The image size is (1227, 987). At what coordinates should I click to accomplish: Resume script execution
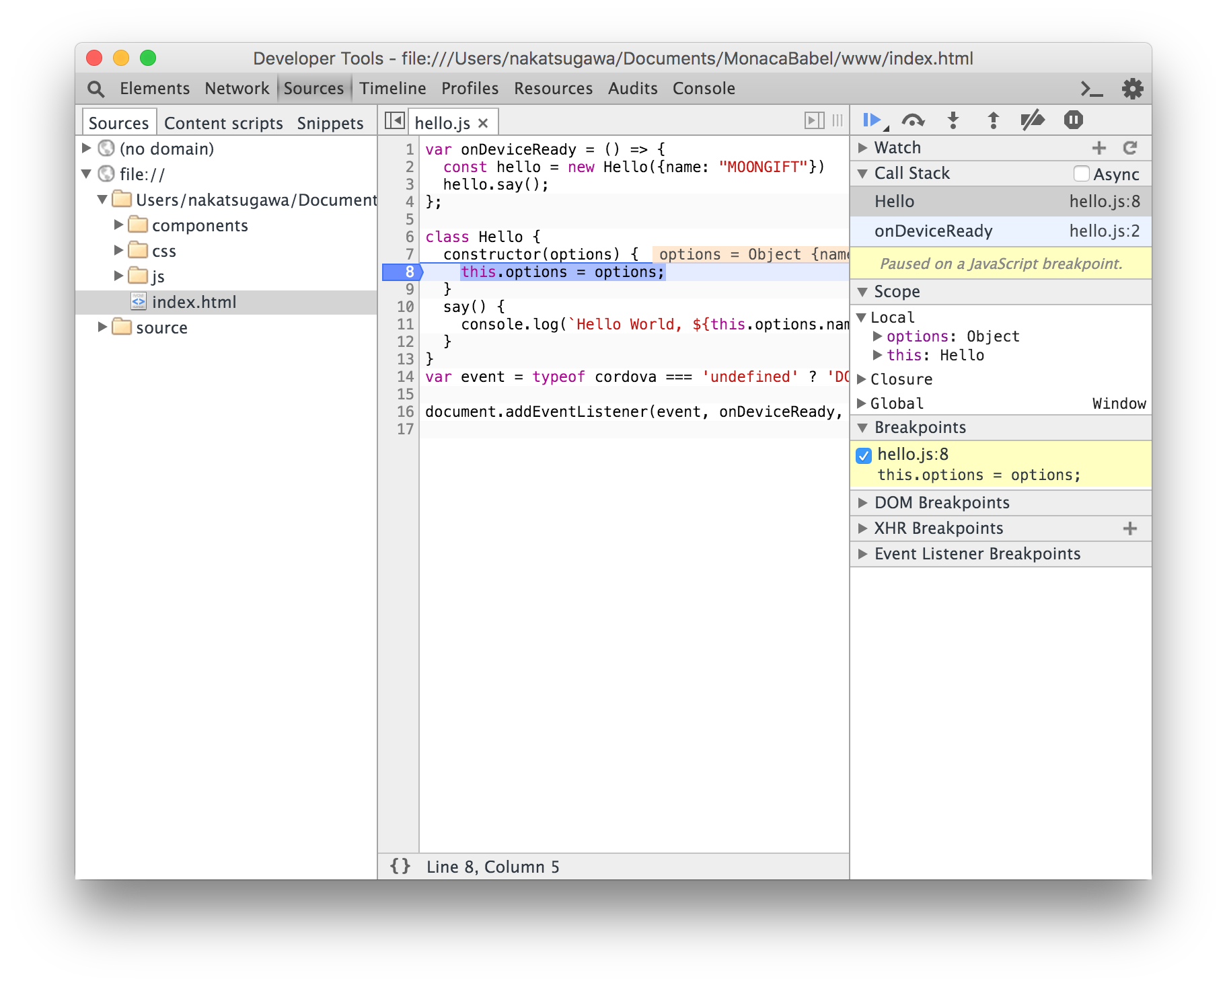pyautogui.click(x=872, y=120)
